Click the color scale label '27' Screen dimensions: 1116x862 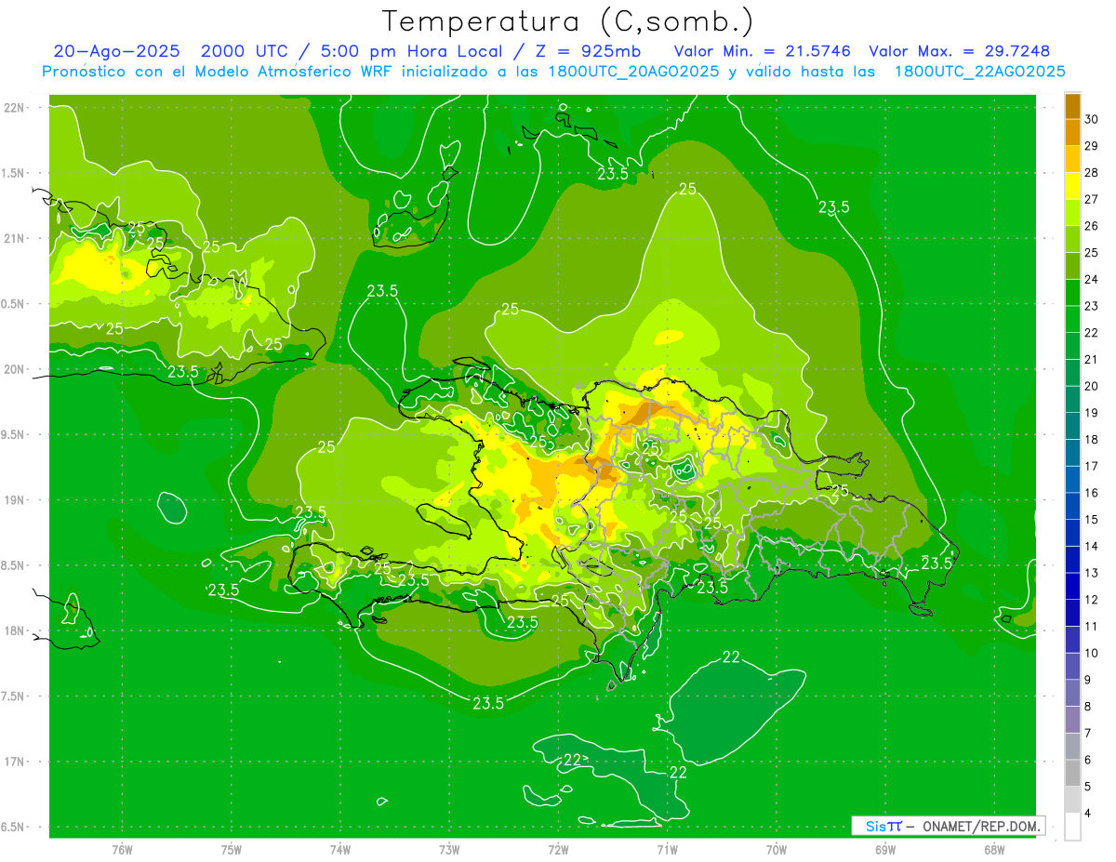(x=1092, y=199)
